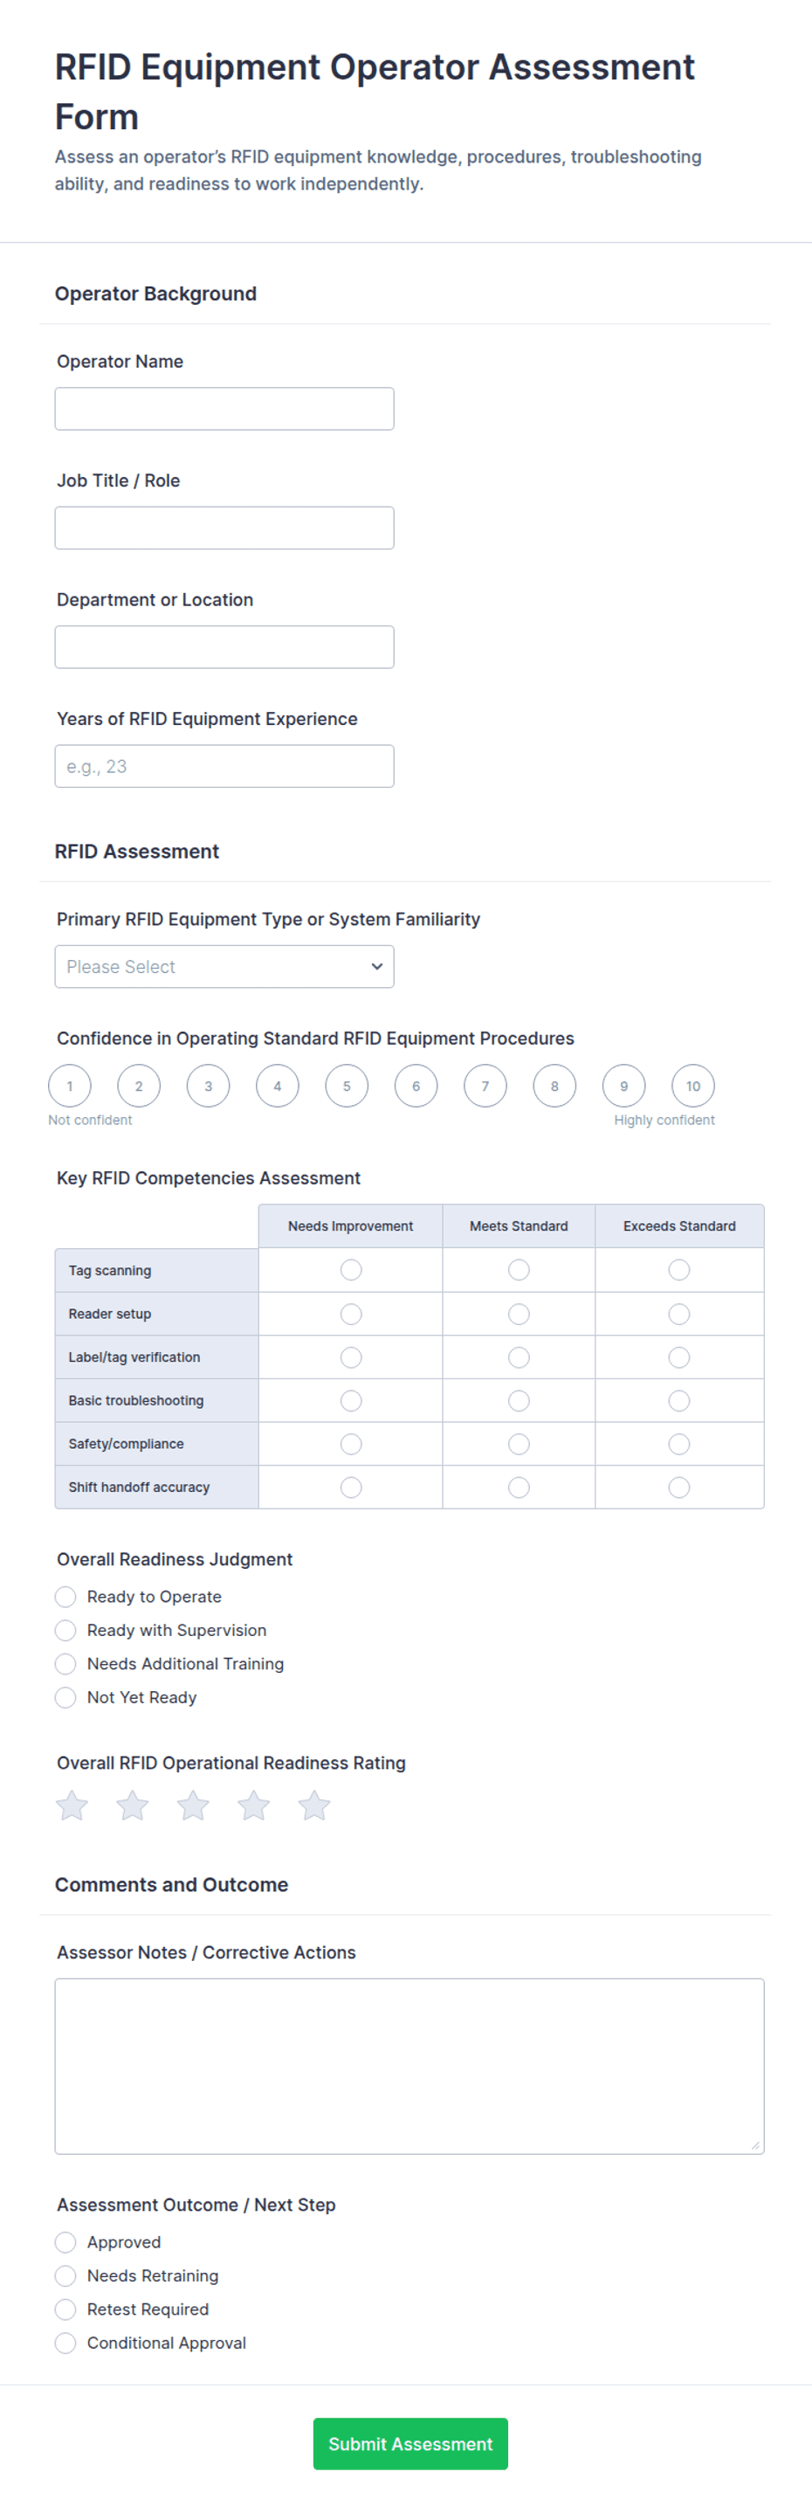The width and height of the screenshot is (812, 2513).
Task: Open Primary RFID Equipment Type dropdown
Action: pos(224,967)
